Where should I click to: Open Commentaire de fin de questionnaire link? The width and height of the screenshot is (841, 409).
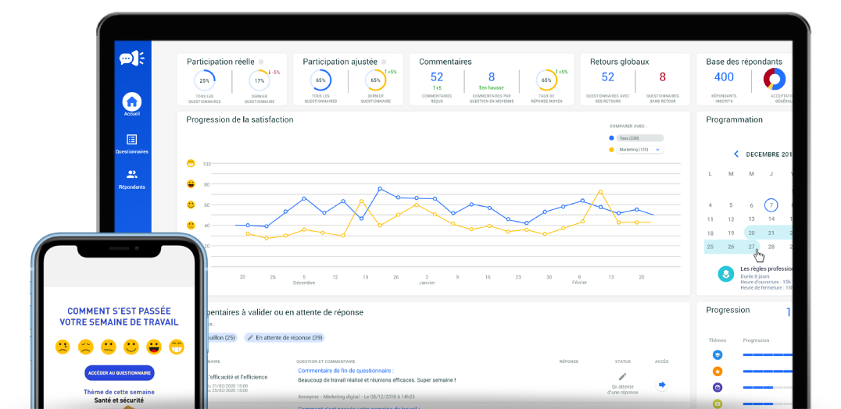click(x=346, y=371)
